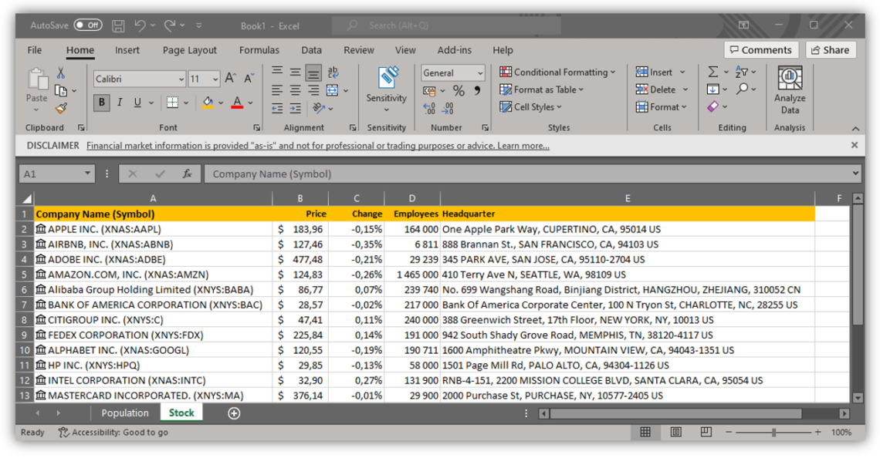Add a new sheet with plus icon
This screenshot has width=880, height=458.
tap(234, 413)
